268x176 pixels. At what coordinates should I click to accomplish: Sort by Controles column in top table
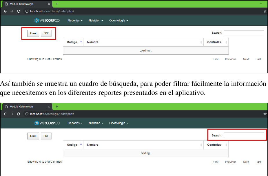[216, 42]
